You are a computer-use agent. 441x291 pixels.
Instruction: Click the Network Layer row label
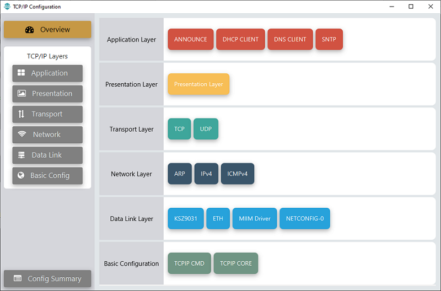click(131, 174)
